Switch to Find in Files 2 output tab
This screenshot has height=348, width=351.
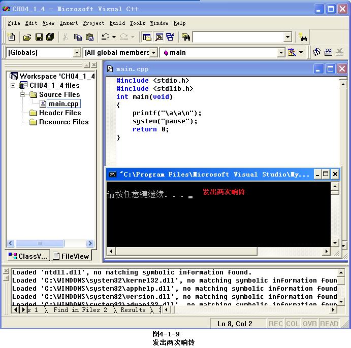[80, 310]
